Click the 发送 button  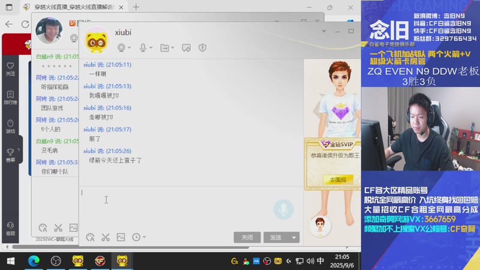pos(276,237)
